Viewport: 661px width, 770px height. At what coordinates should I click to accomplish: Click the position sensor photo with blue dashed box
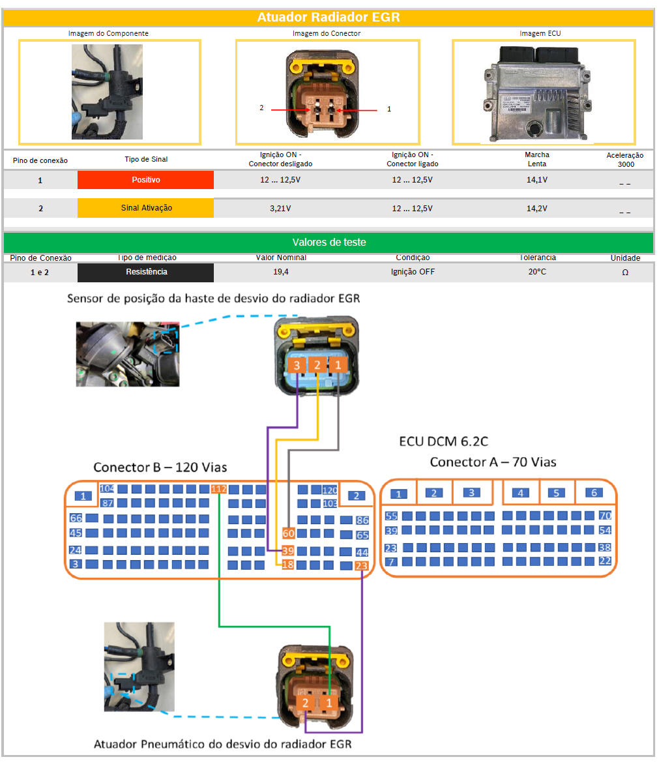click(127, 354)
